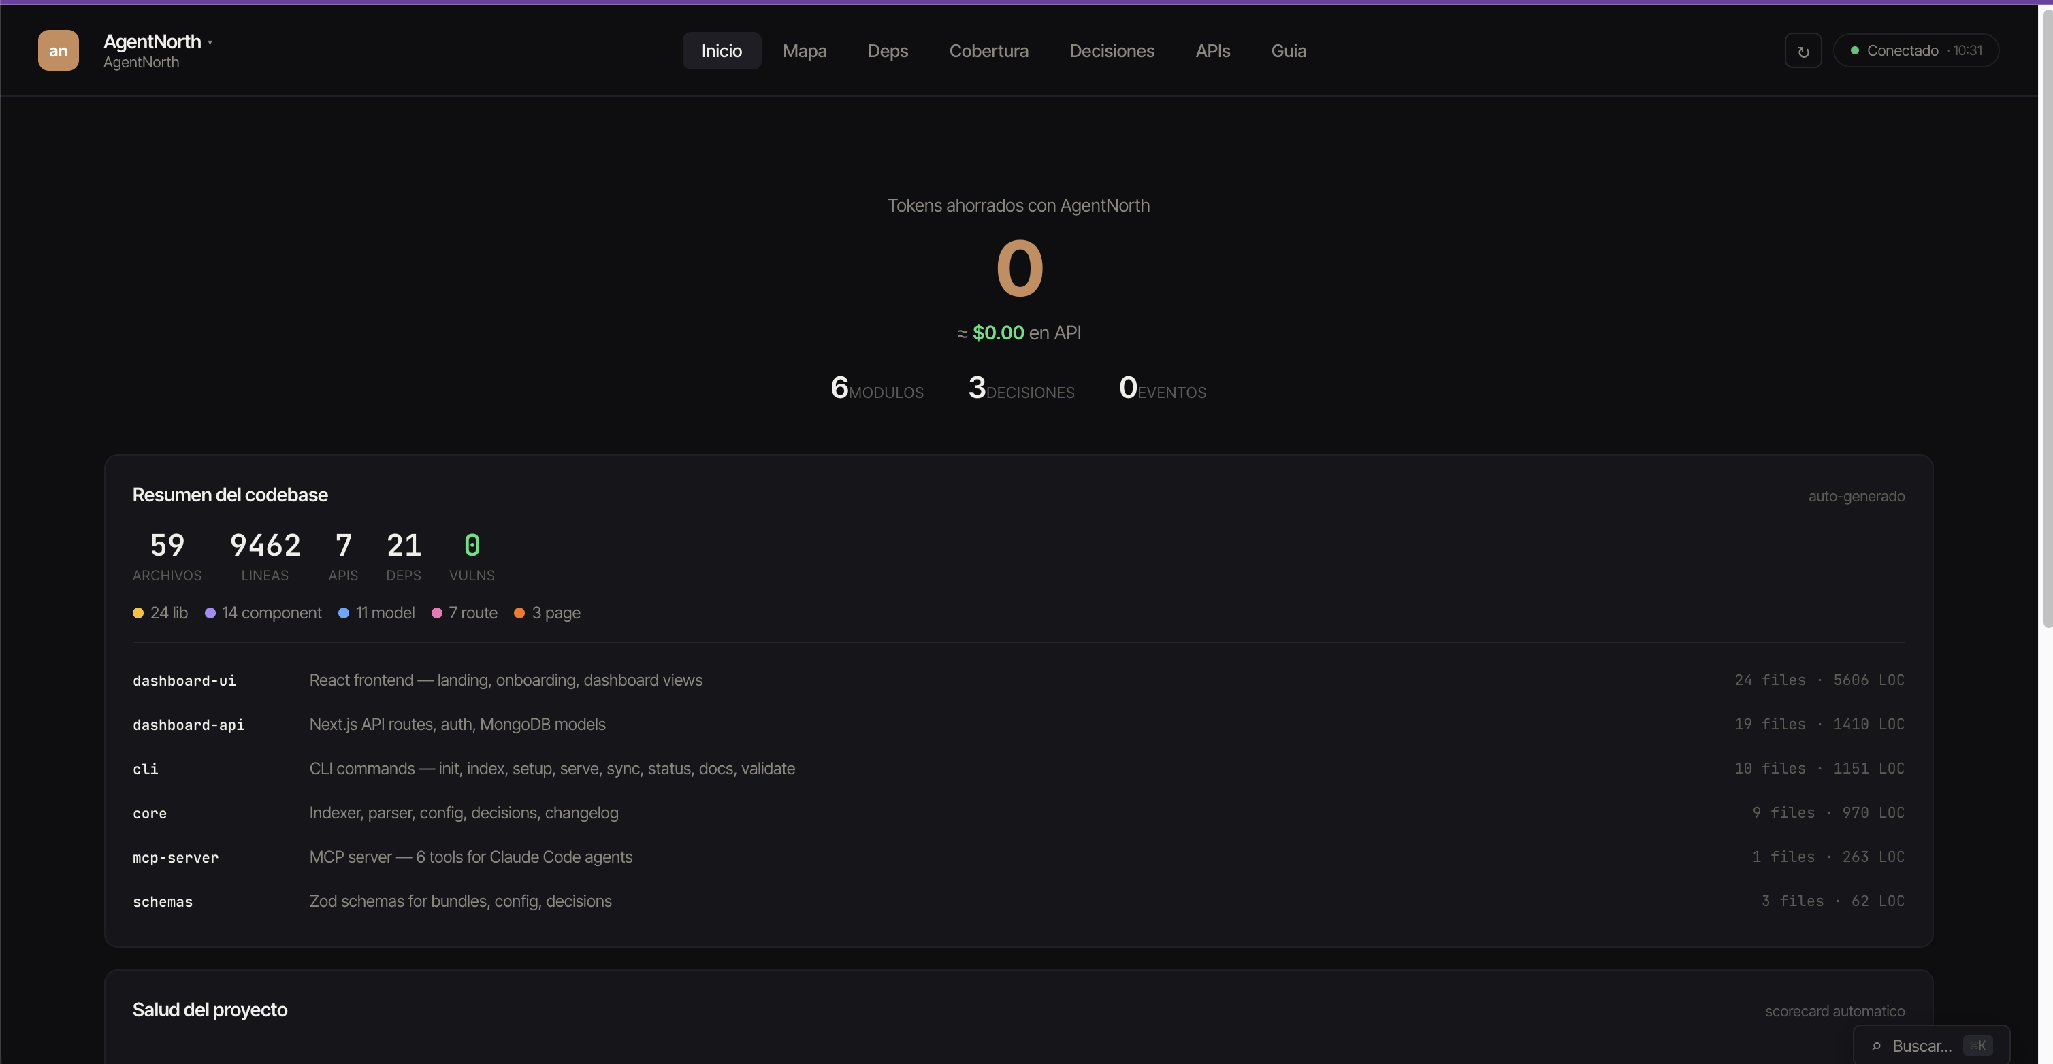Viewport: 2053px width, 1064px height.
Task: Click the blue dot for 11 model
Action: tap(344, 613)
